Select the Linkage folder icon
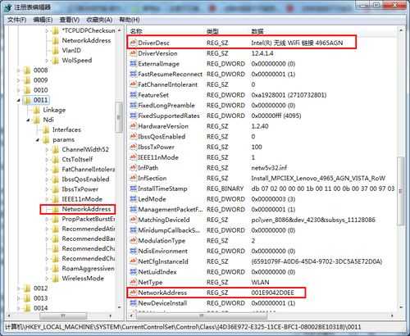The image size is (410, 336). point(36,110)
